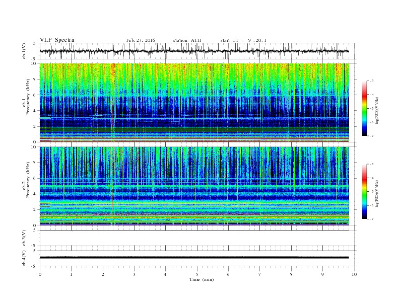Click the empty ch.3 waveform panel

pos(198,238)
